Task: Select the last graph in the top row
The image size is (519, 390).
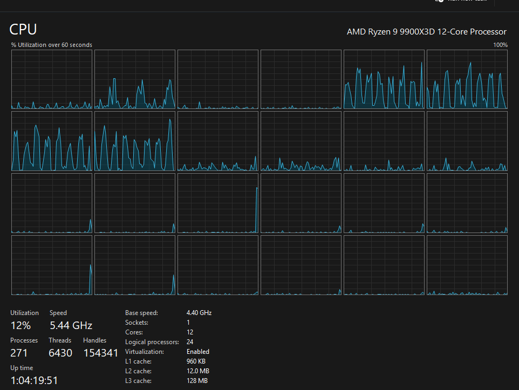Action: 467,79
